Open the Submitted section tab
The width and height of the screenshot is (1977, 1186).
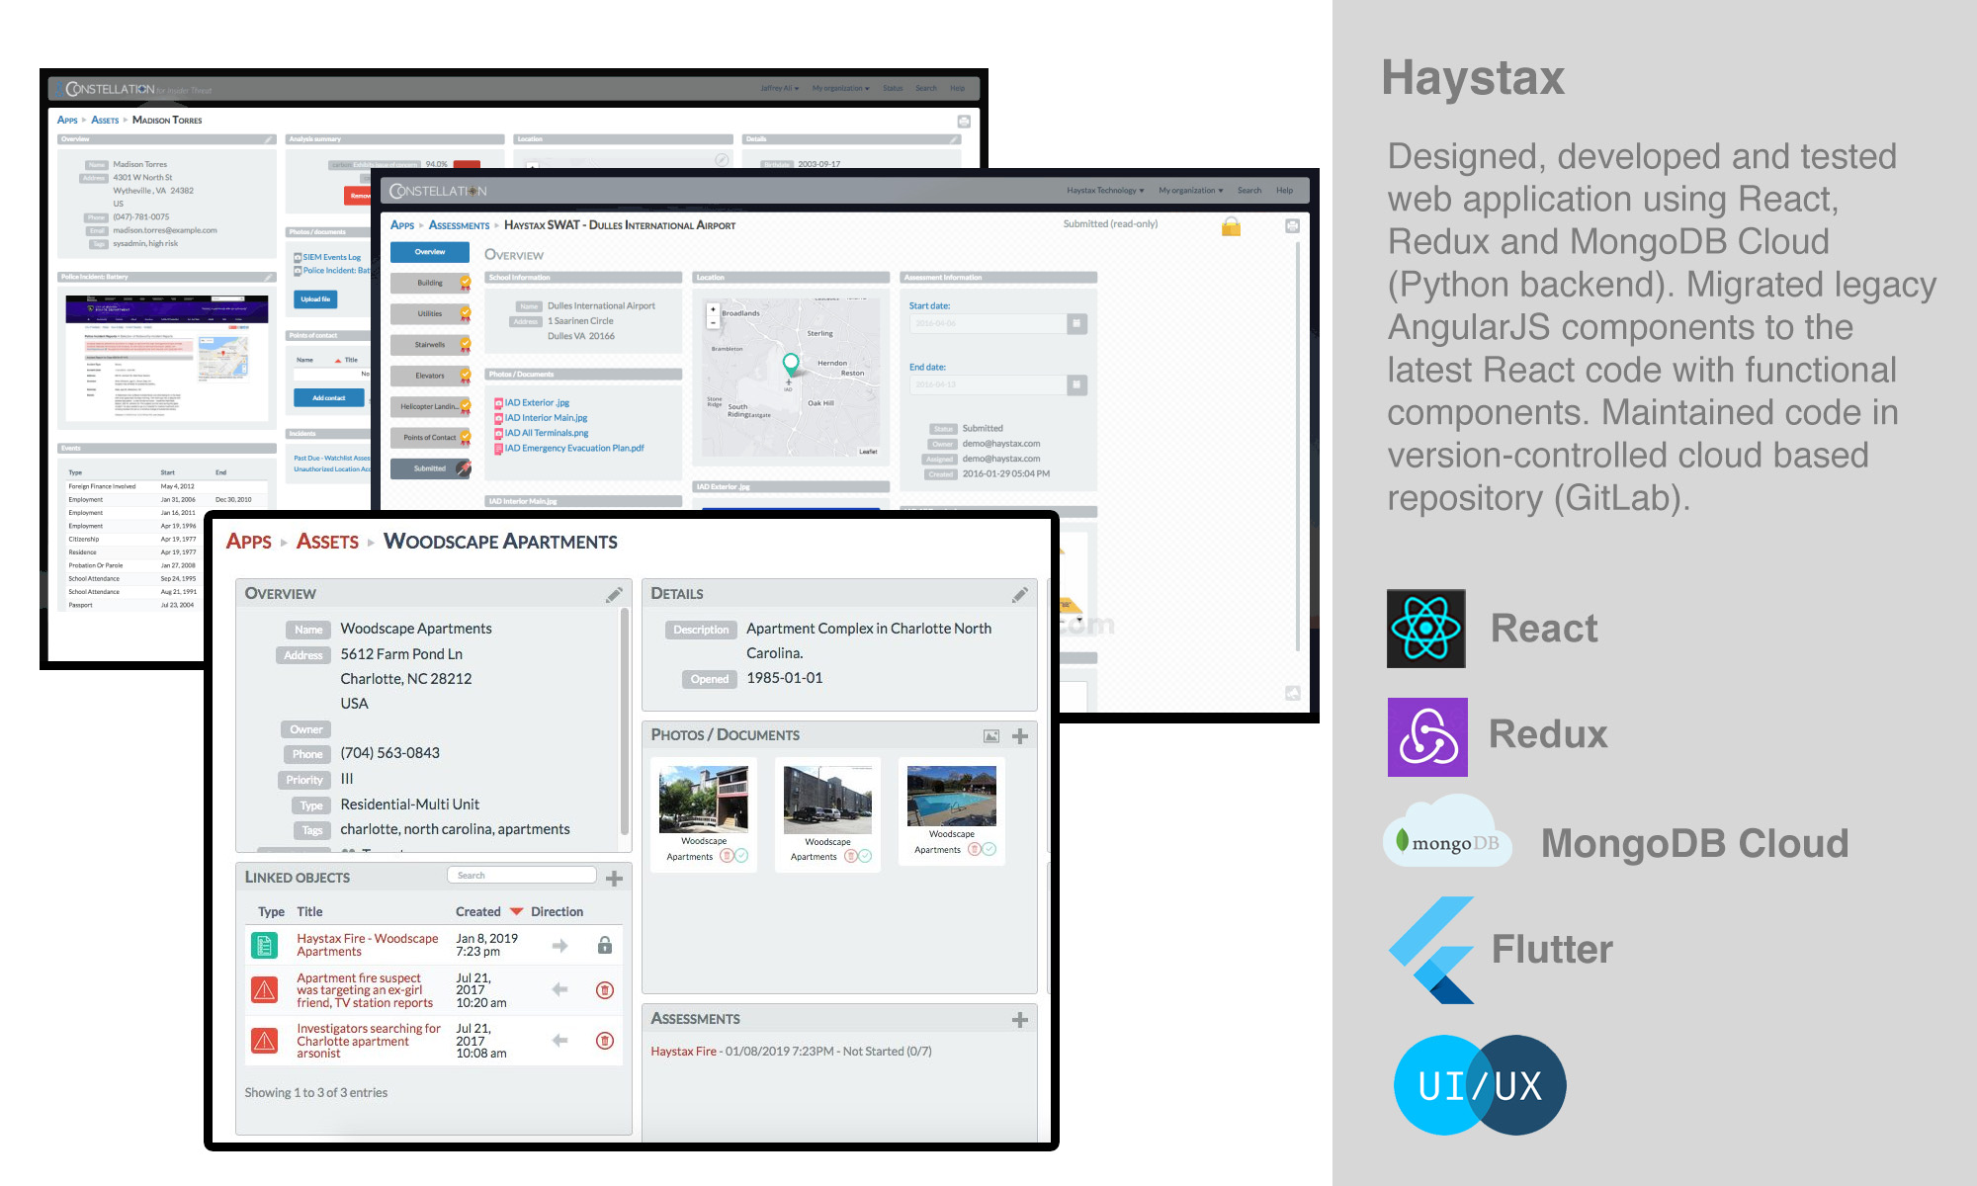(x=430, y=468)
